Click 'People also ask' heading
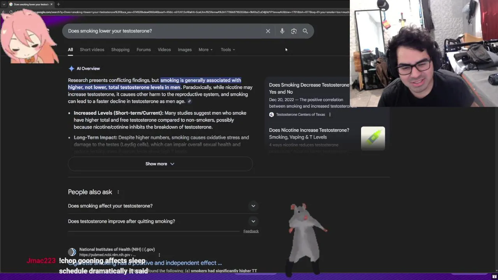 [90, 192]
